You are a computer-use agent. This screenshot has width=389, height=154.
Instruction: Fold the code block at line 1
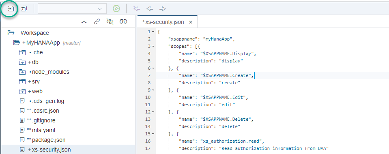pyautogui.click(x=153, y=32)
